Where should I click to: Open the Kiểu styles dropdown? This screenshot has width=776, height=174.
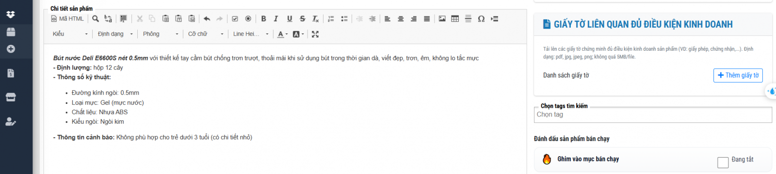pyautogui.click(x=70, y=34)
